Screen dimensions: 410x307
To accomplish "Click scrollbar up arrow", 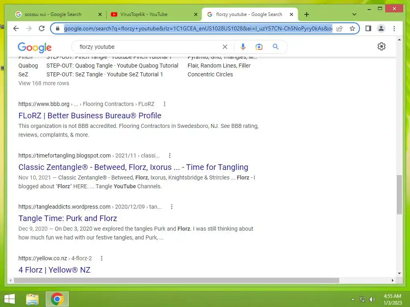I will (x=399, y=40).
